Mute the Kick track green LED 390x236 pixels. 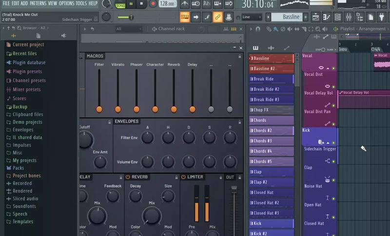(333, 143)
